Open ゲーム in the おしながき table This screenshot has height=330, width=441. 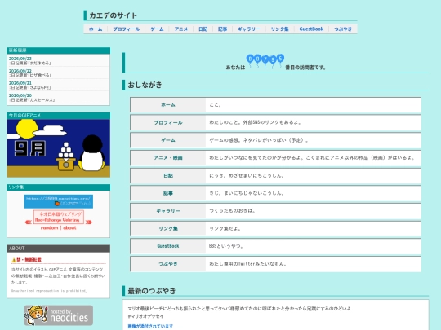click(x=168, y=140)
